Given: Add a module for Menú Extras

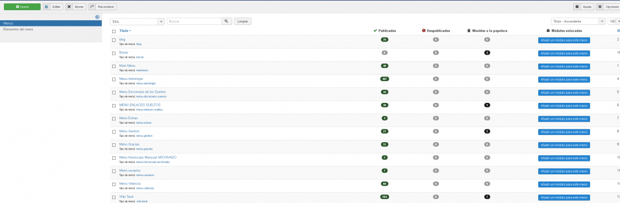Looking at the screenshot, I should coord(564,119).
